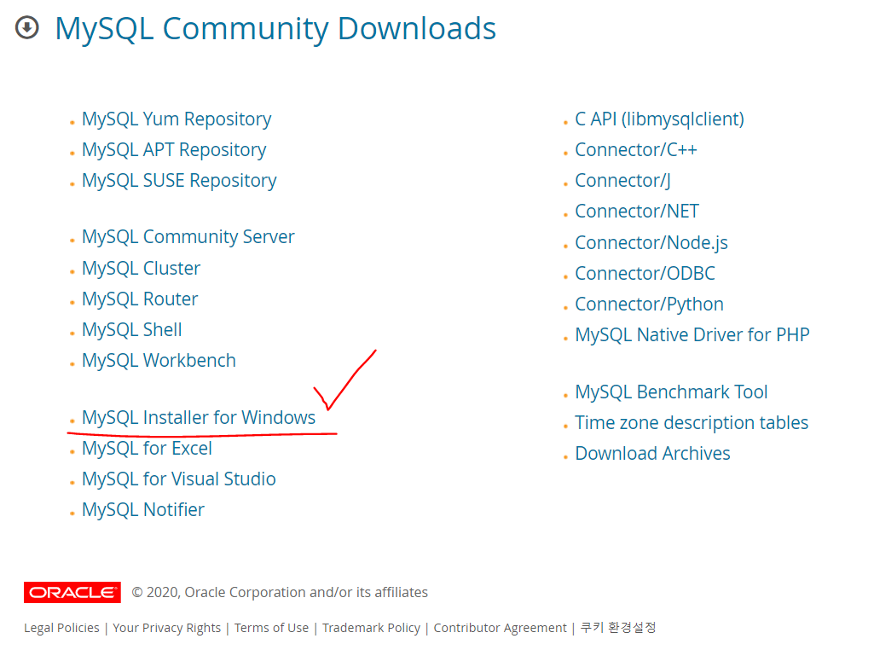The image size is (874, 650).
Task: Open MySQL SUSE Repository link
Action: click(x=179, y=181)
